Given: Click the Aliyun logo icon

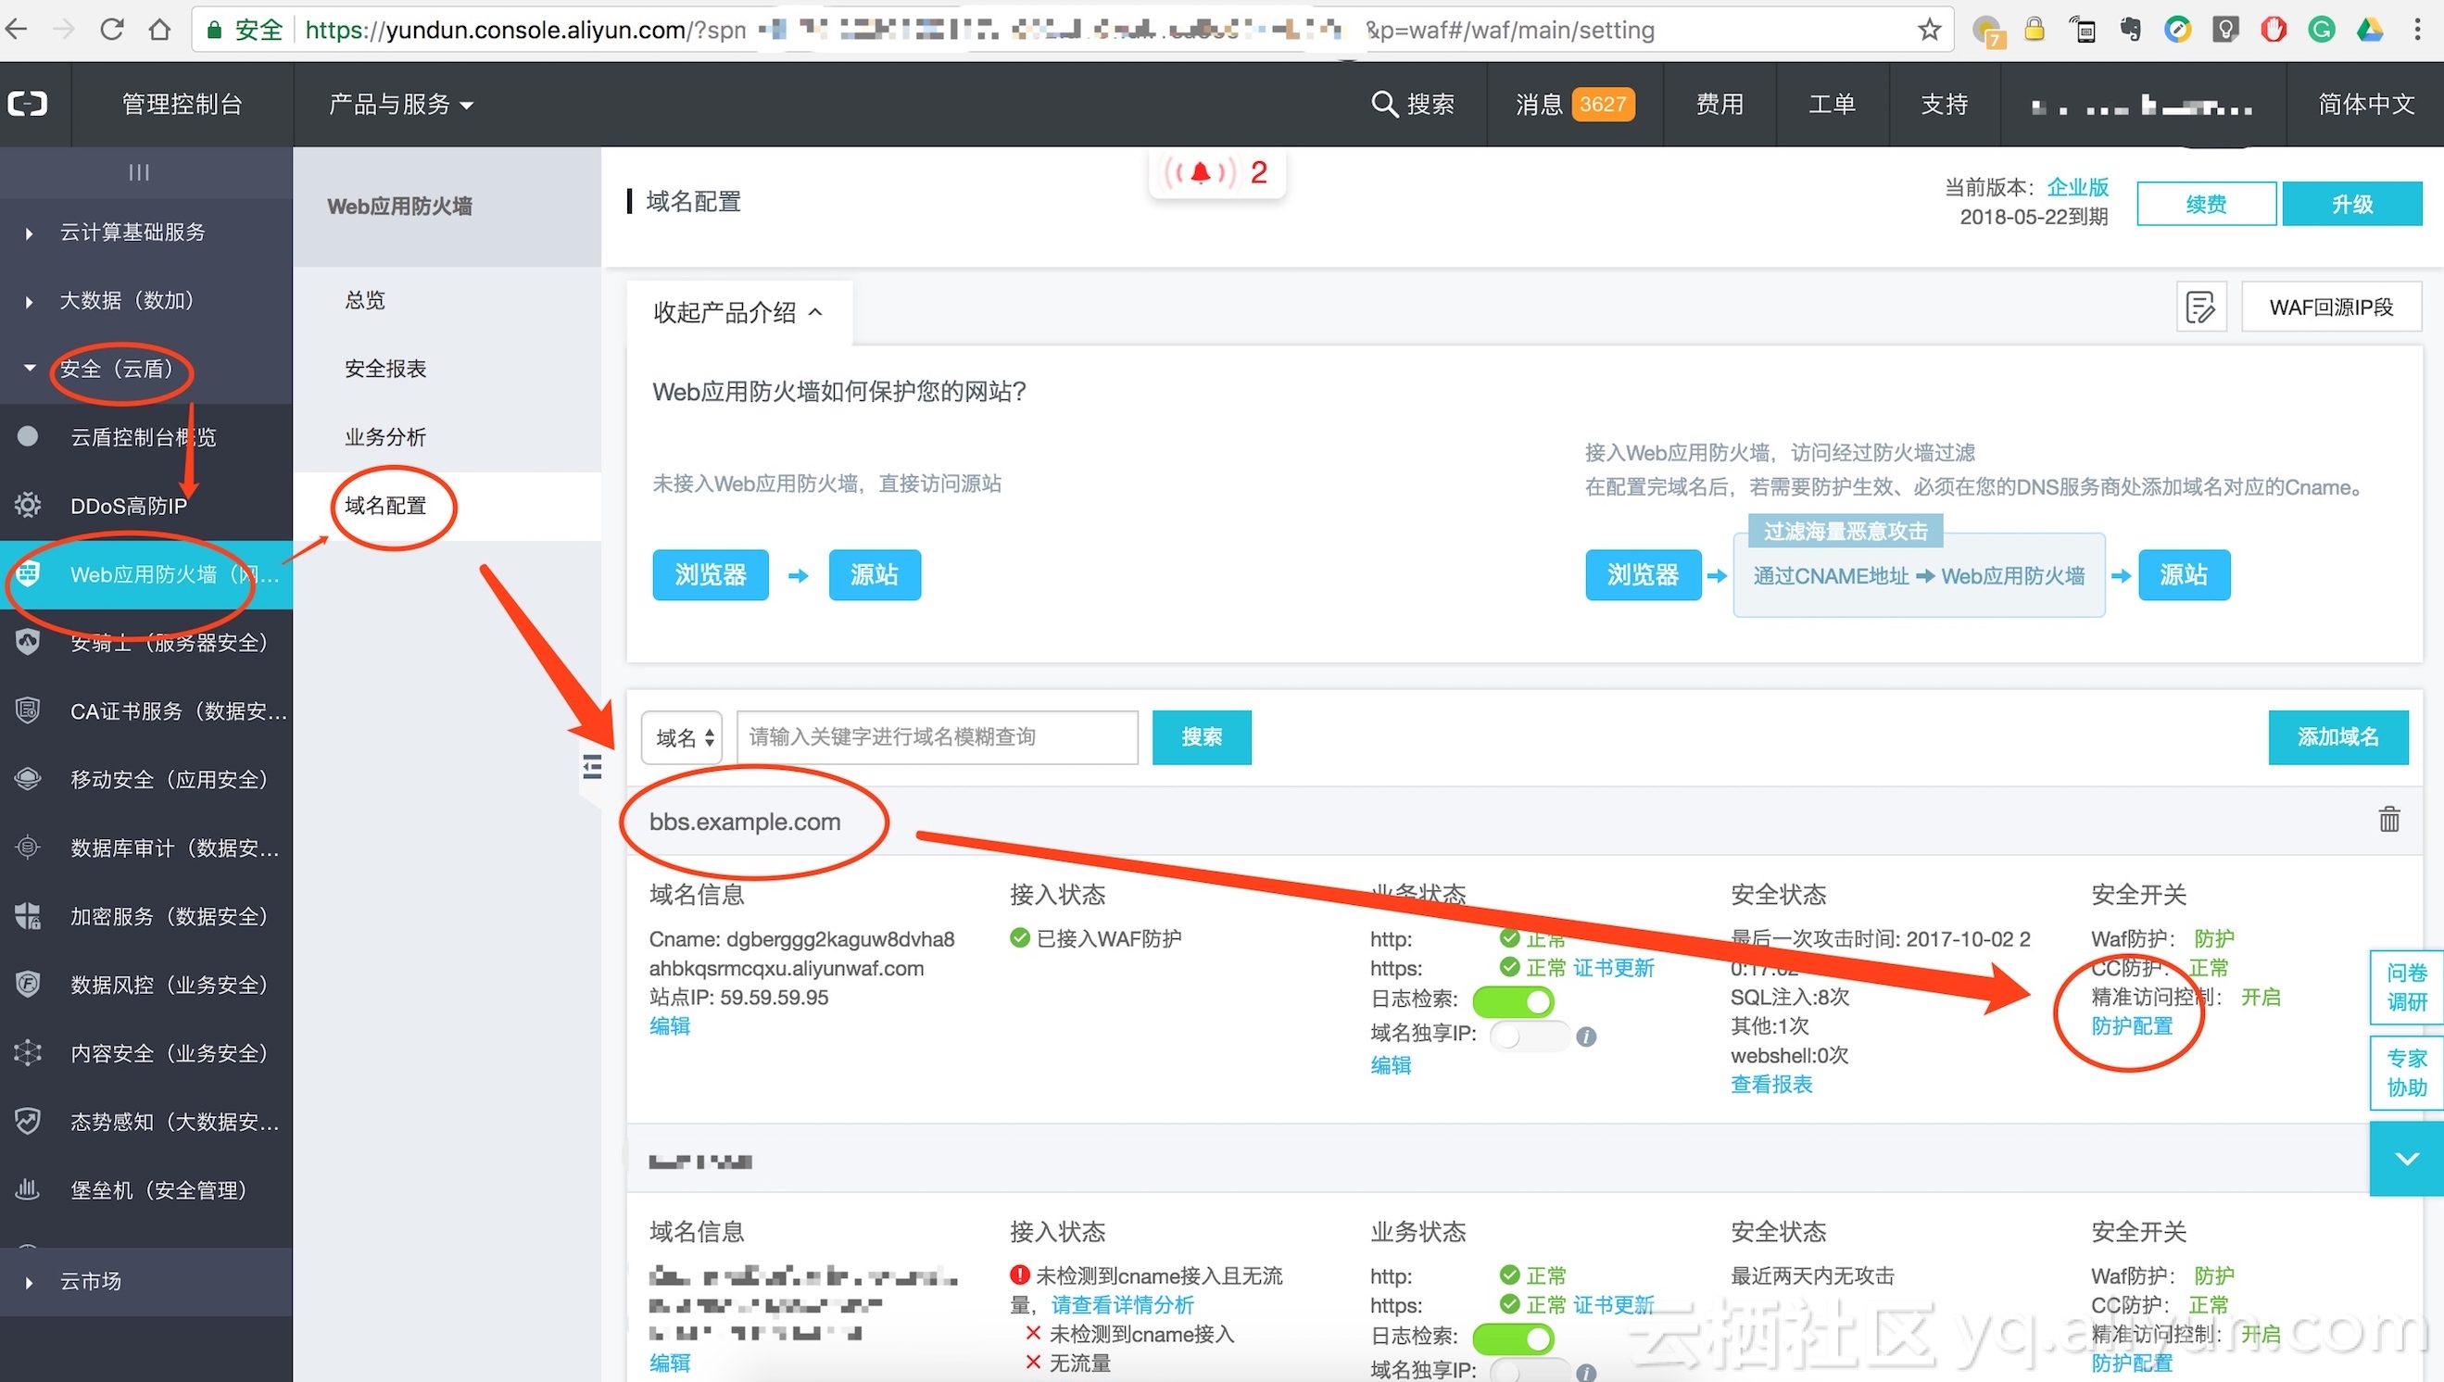Looking at the screenshot, I should 28,104.
